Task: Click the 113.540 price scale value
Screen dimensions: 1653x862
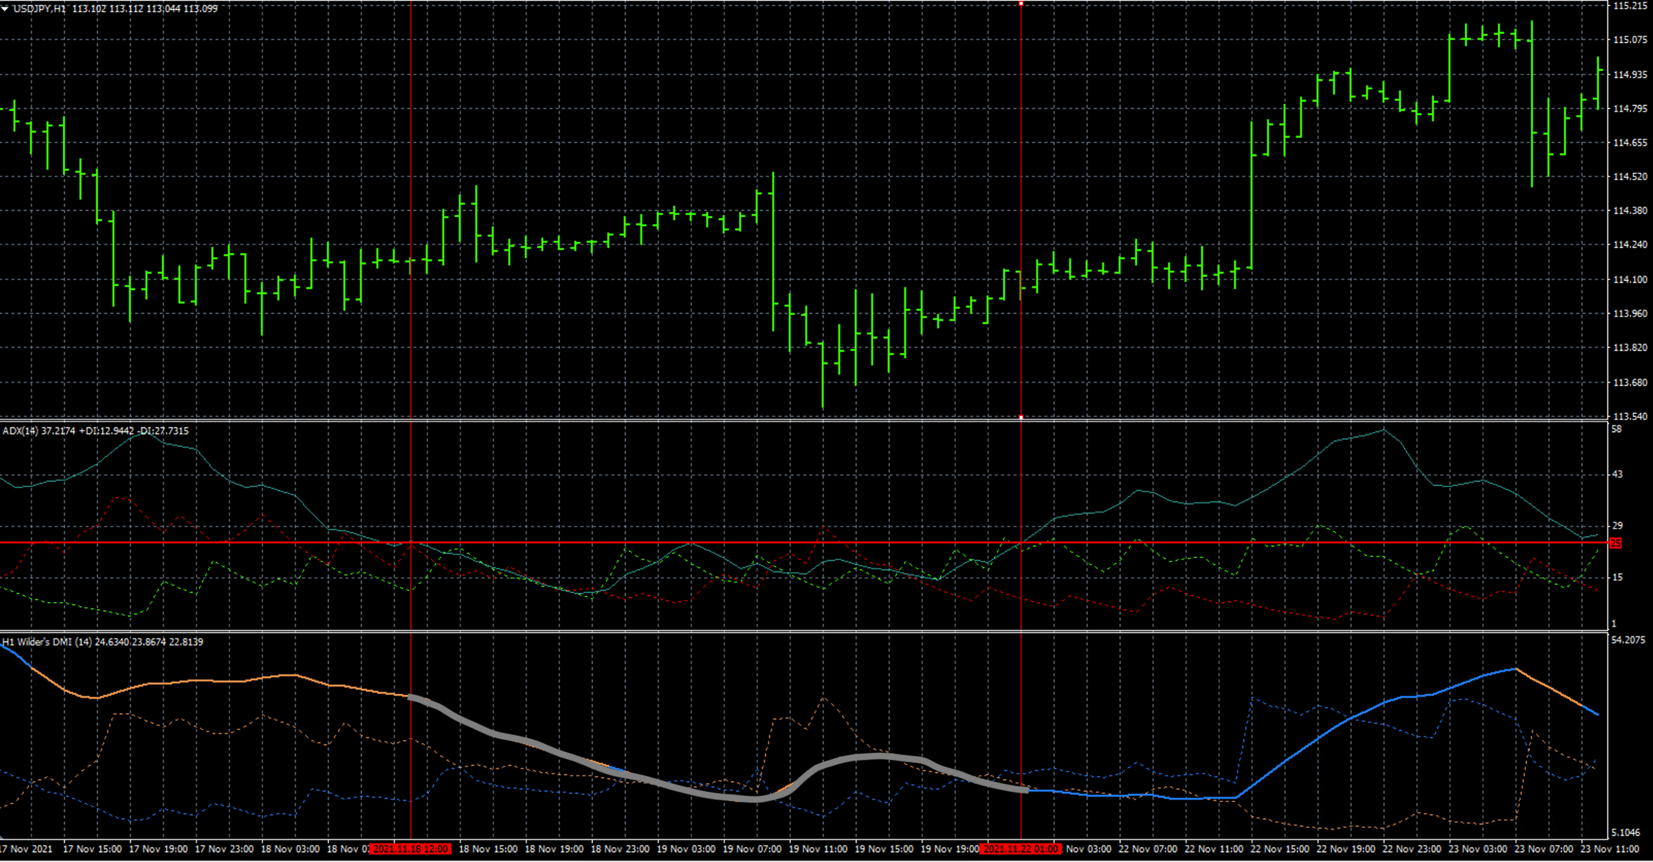Action: pyautogui.click(x=1630, y=416)
